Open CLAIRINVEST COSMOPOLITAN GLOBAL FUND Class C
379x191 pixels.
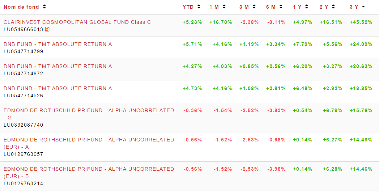click(77, 22)
